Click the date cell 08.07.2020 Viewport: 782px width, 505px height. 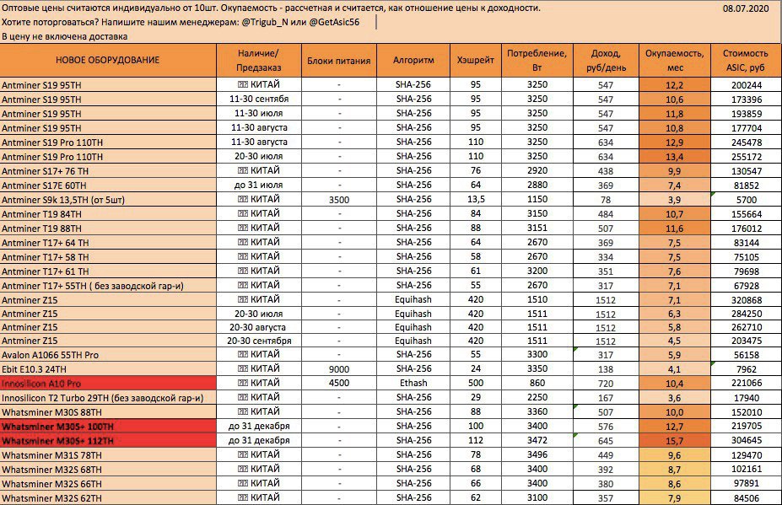pos(746,8)
